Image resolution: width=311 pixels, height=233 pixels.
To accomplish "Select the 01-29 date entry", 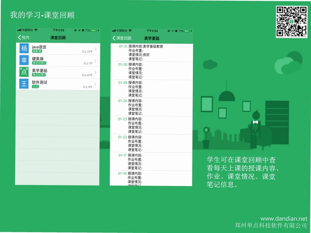I will click(x=122, y=83).
